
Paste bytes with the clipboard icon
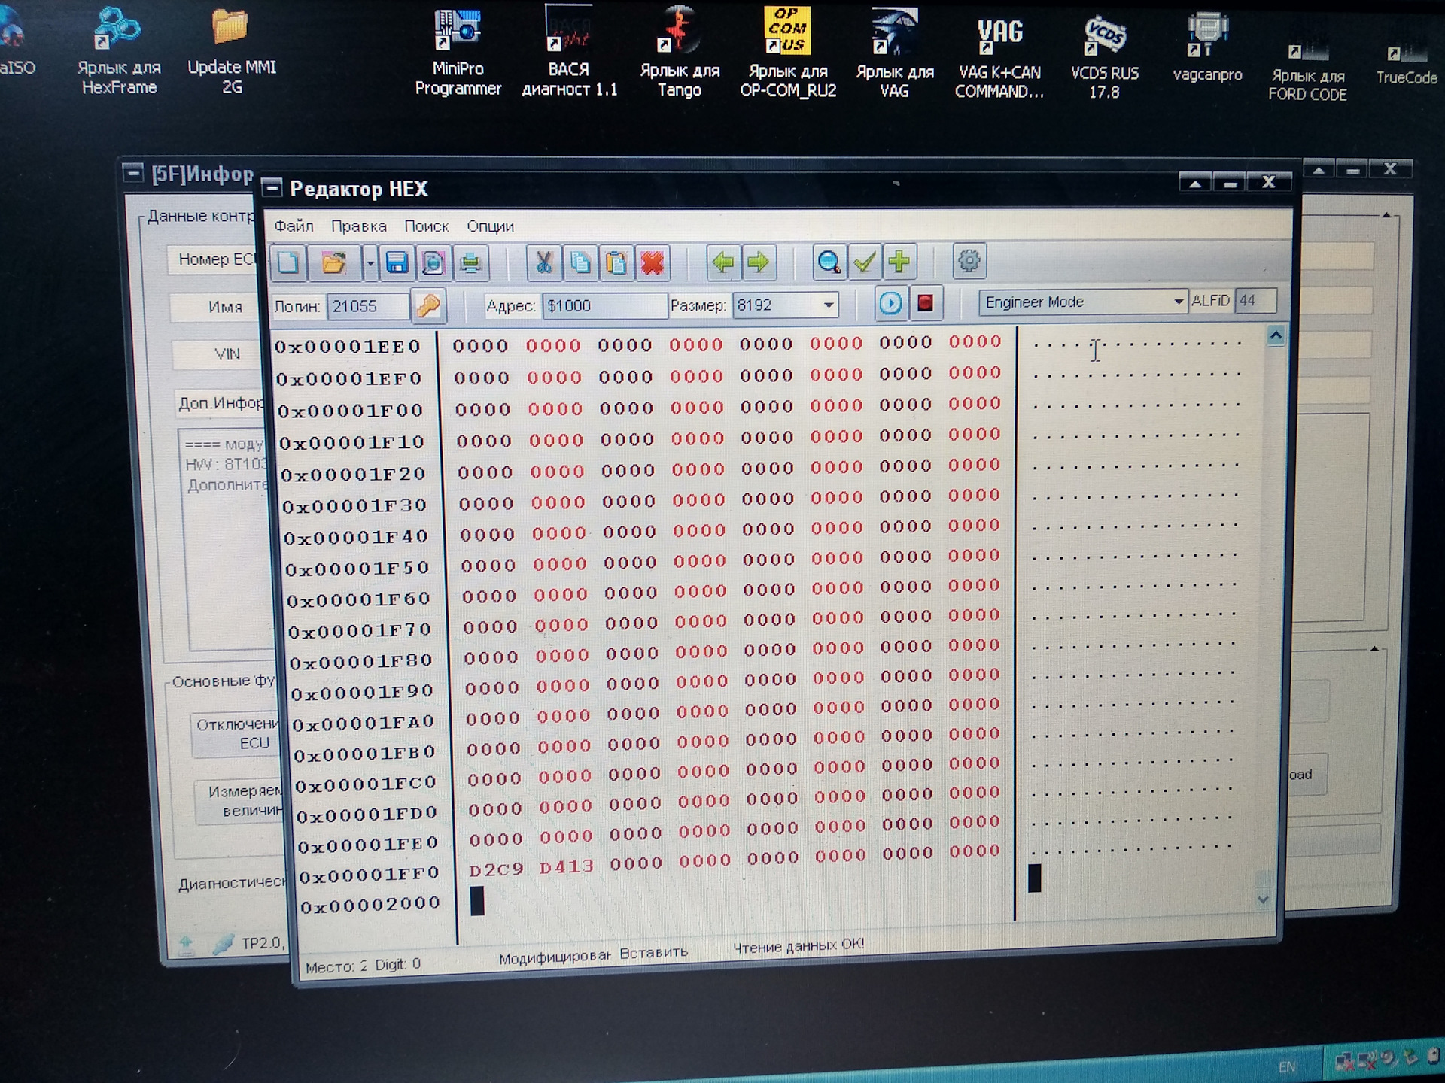tap(616, 262)
